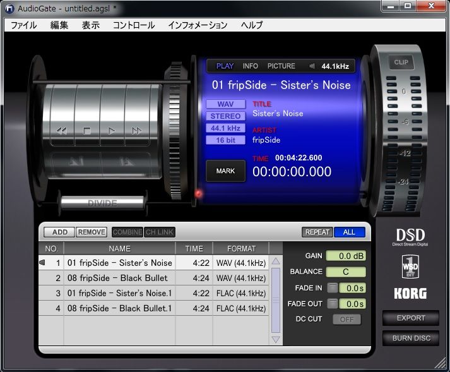Image resolution: width=450 pixels, height=372 pixels.
Task: Open the ファイル menu
Action: [x=24, y=25]
